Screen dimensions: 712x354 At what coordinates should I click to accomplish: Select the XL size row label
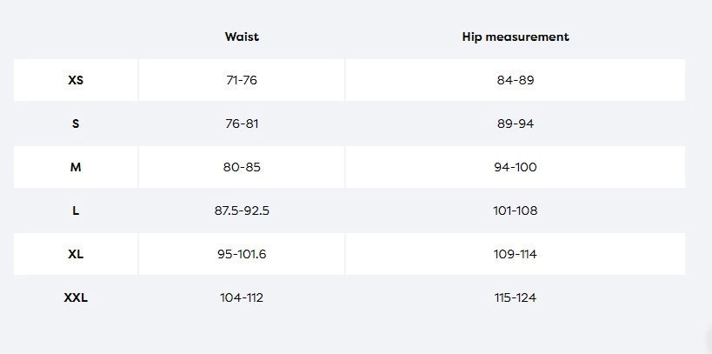(76, 255)
